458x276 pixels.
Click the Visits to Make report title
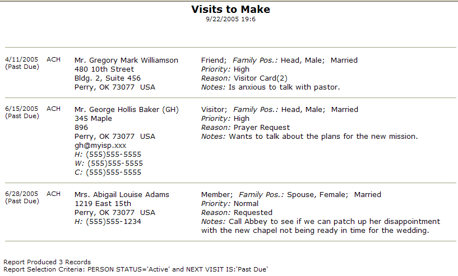(x=230, y=10)
